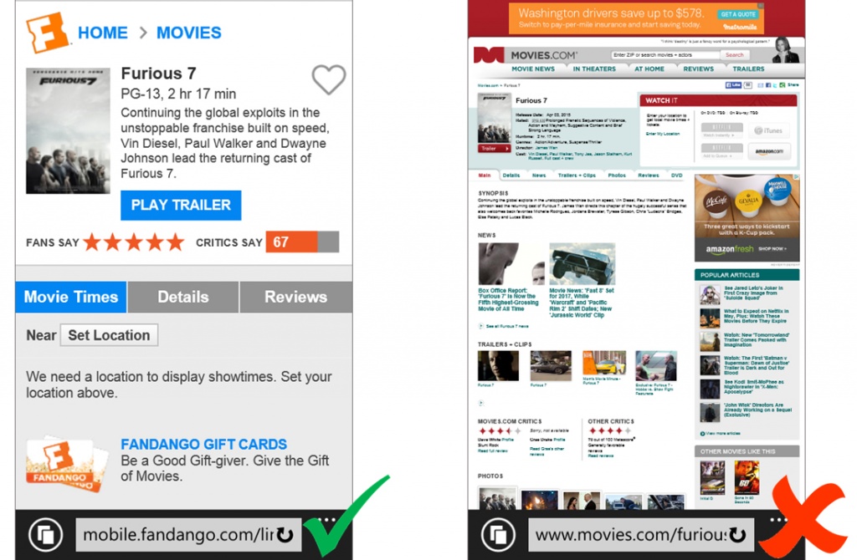Click the Movies.com Search button

click(735, 55)
